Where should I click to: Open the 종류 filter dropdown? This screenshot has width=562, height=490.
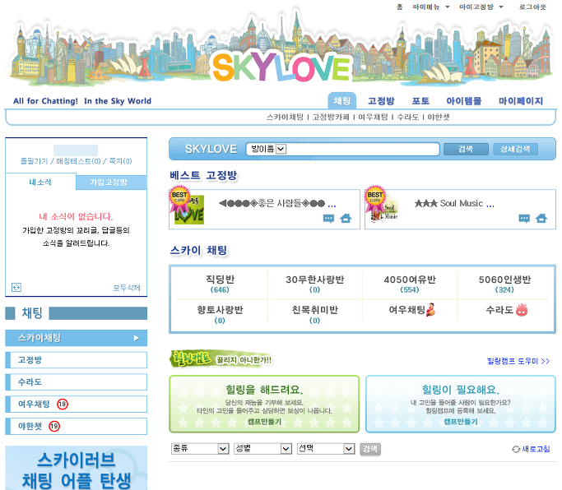[x=200, y=448]
